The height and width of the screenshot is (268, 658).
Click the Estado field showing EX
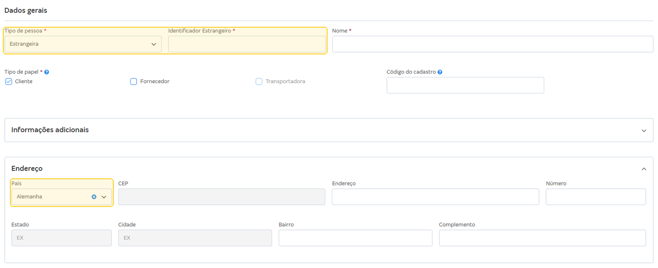tap(62, 238)
